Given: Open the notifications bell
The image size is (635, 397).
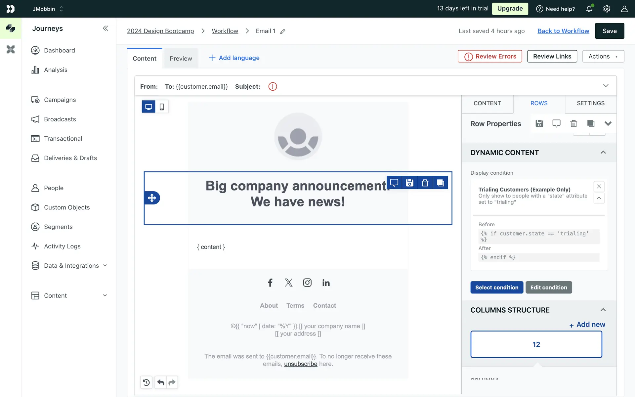Looking at the screenshot, I should click(x=589, y=9).
